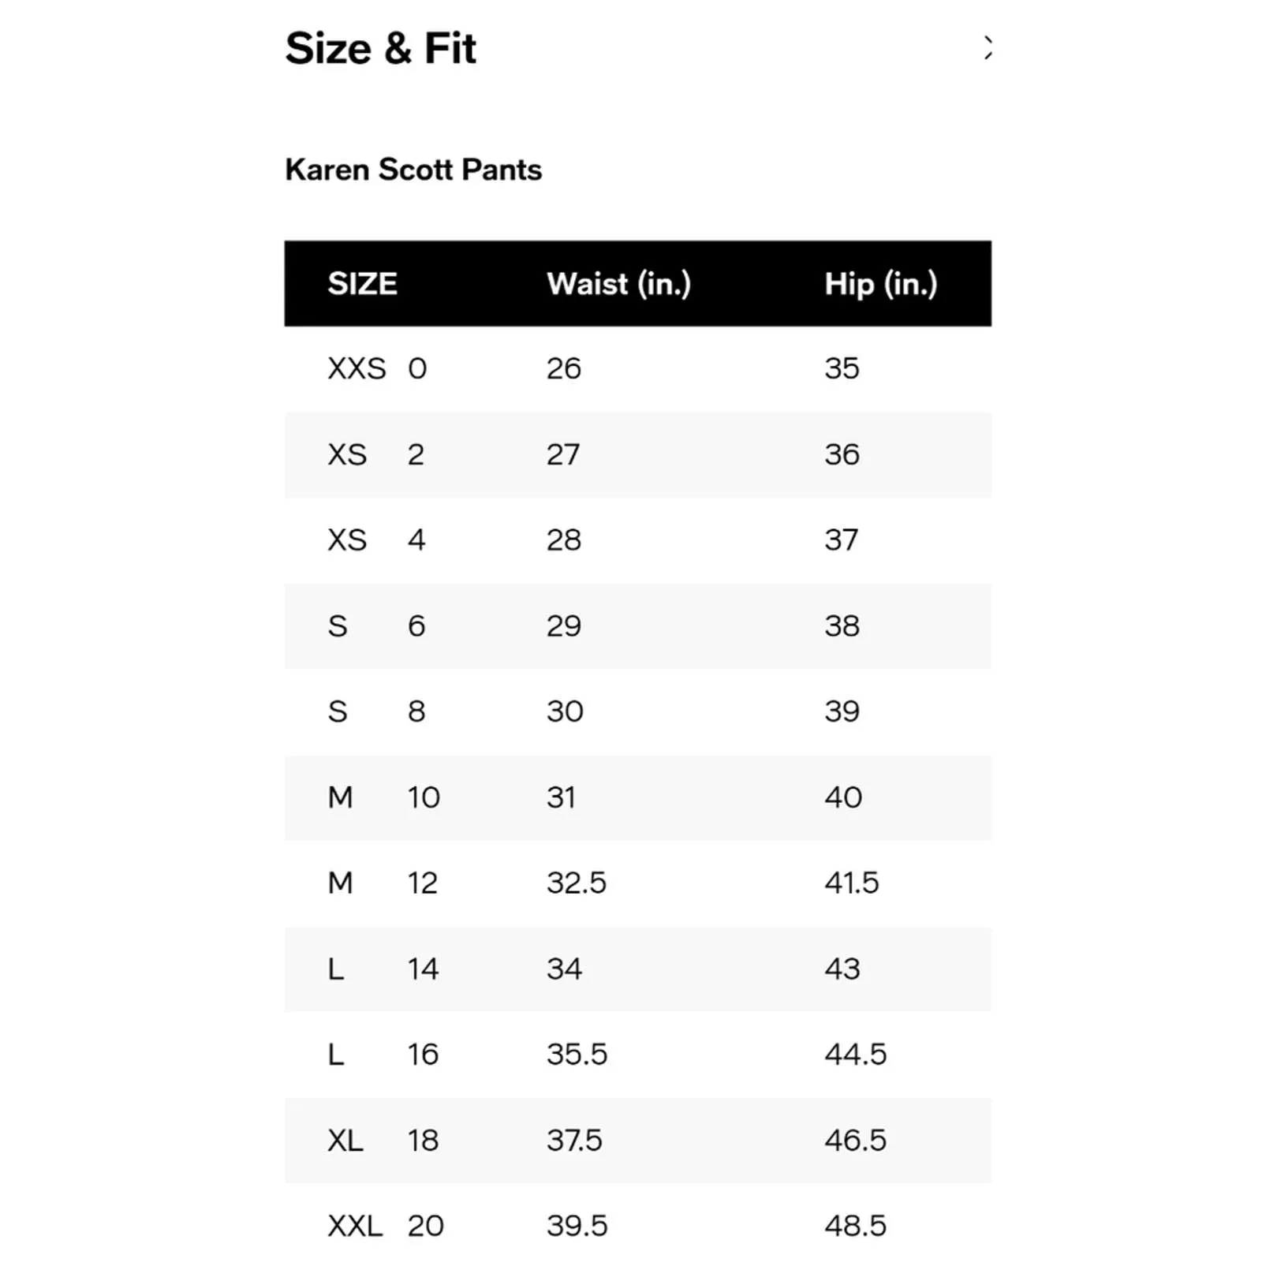Screen dimensions: 1262x1262
Task: Select the M 12 size row
Action: 637,883
